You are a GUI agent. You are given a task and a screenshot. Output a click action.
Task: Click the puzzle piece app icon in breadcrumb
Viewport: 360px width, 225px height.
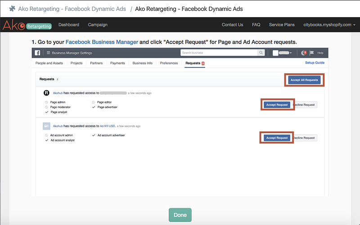(12, 9)
